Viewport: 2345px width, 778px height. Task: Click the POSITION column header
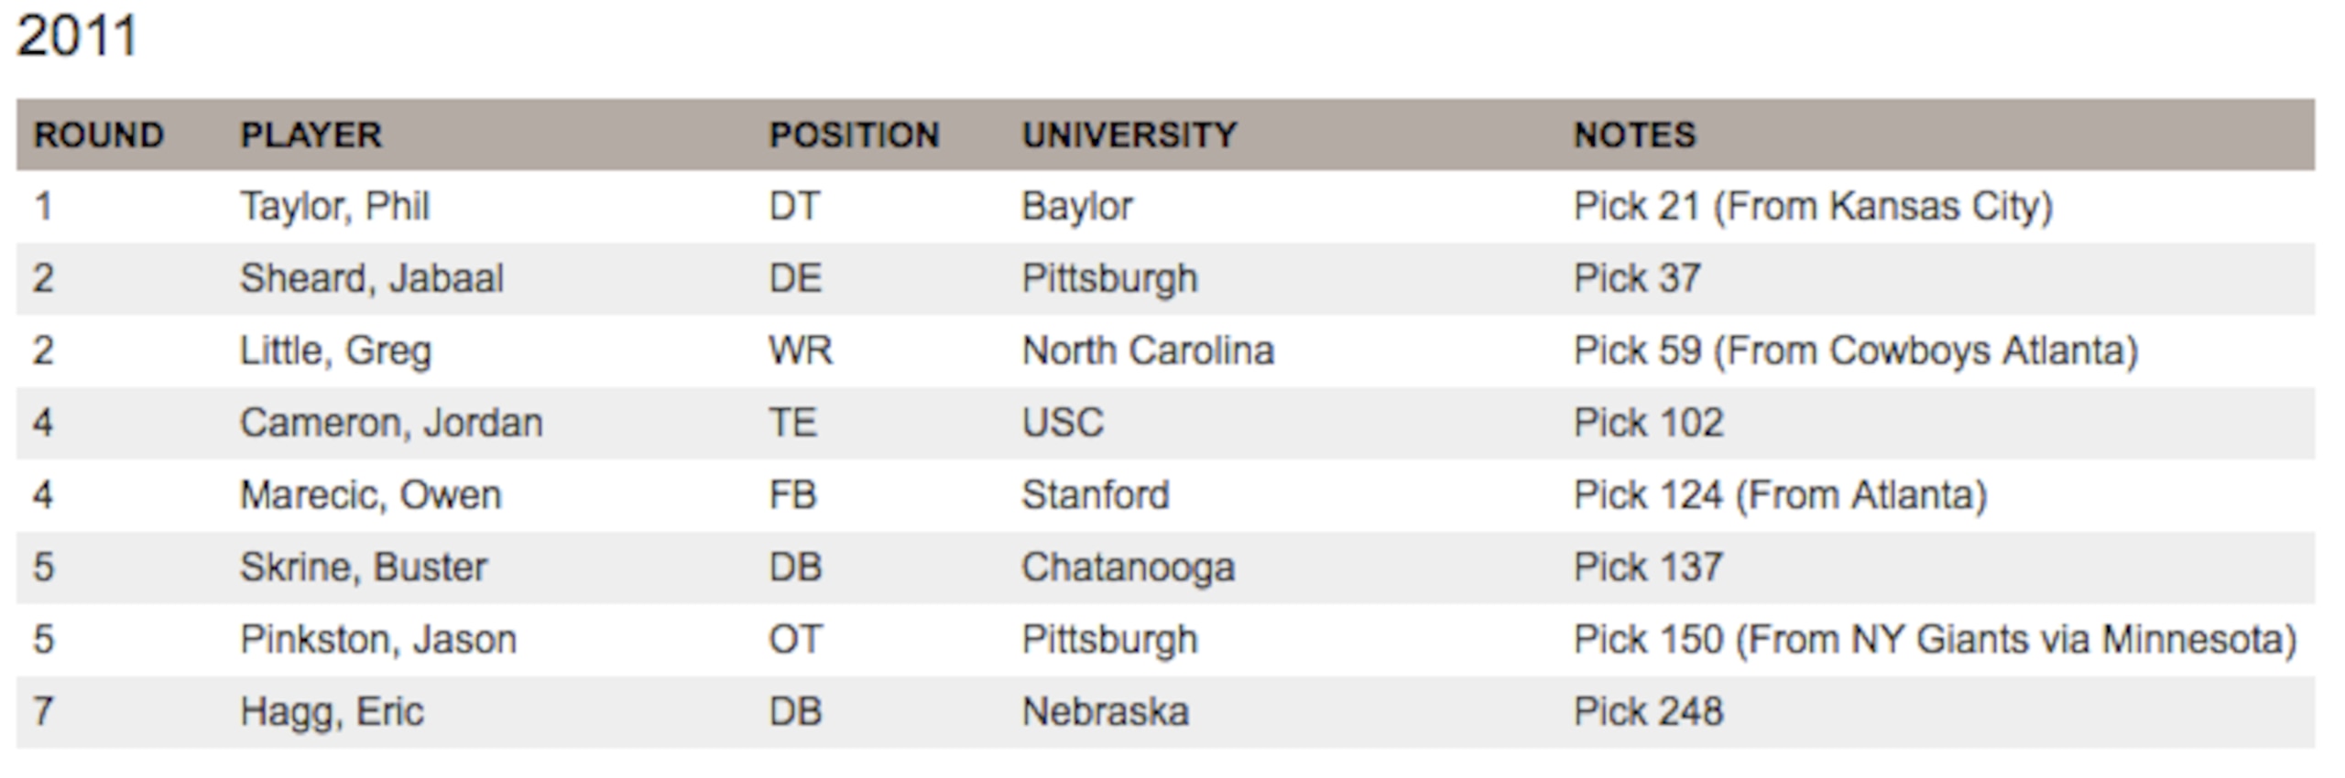click(x=854, y=135)
